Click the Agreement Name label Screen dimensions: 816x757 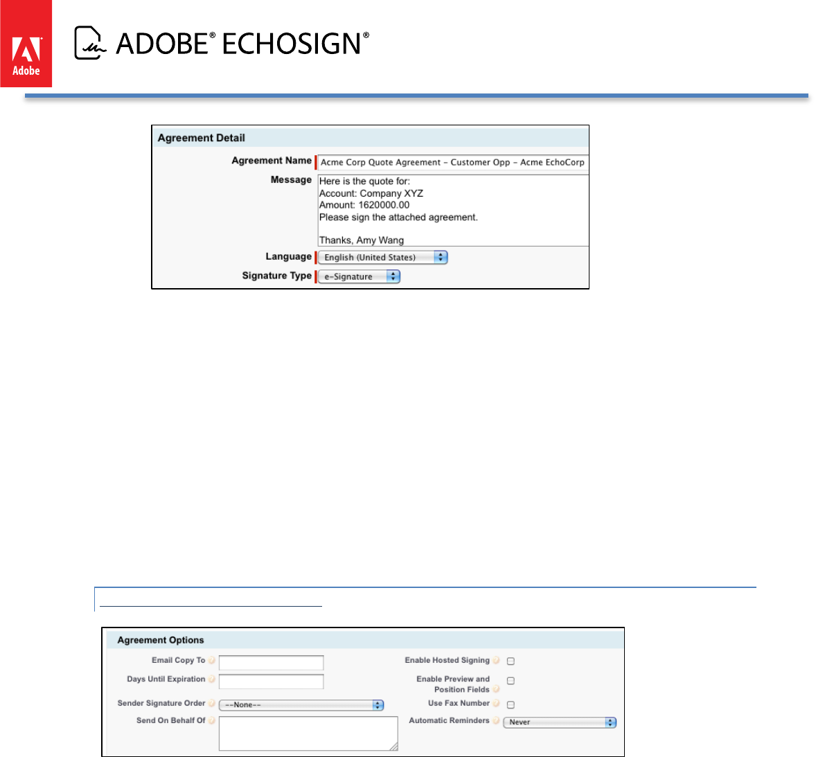[x=272, y=161]
